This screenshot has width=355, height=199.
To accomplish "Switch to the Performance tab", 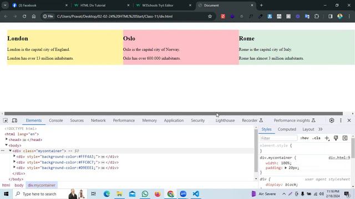I will pyautogui.click(x=124, y=121).
